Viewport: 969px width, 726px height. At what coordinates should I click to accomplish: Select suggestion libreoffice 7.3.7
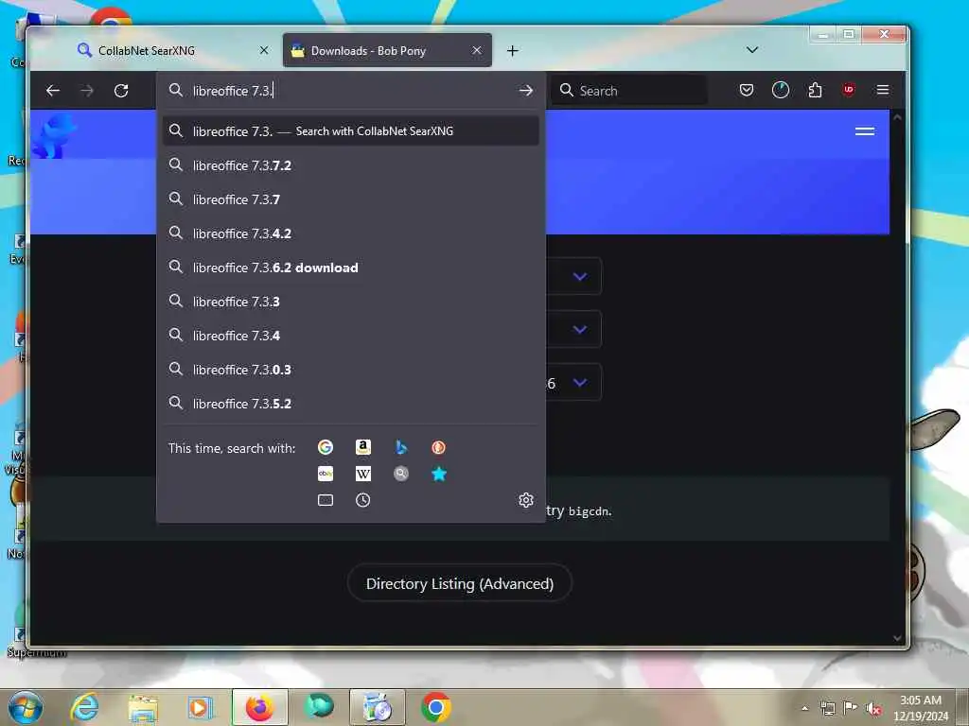click(x=350, y=199)
